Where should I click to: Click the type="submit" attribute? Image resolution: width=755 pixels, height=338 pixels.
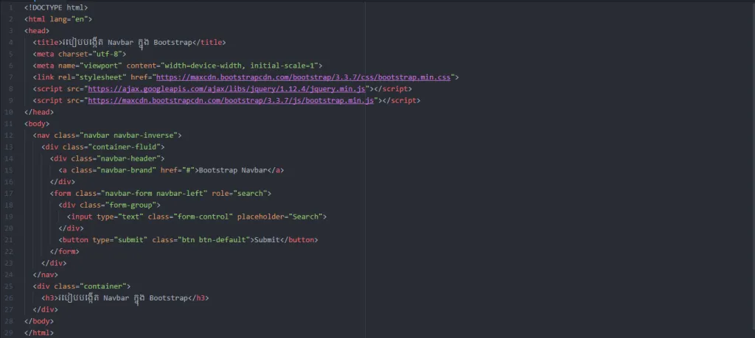point(120,240)
